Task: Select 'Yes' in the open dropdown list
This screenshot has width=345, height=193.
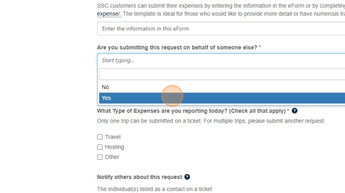Action: (106, 98)
